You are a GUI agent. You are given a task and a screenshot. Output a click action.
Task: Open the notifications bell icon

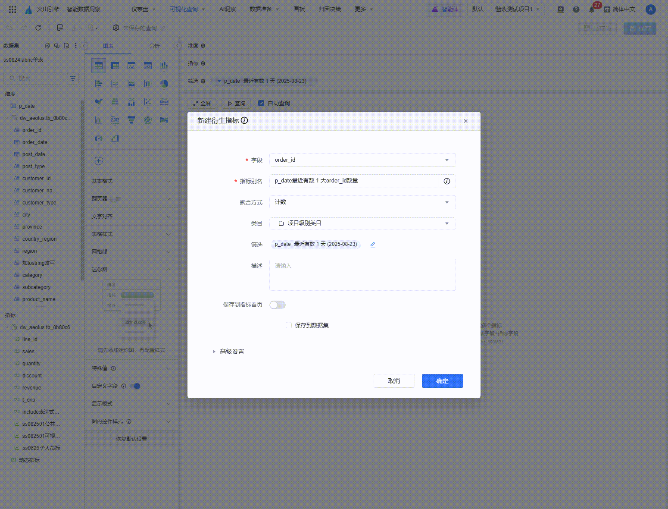pos(592,9)
